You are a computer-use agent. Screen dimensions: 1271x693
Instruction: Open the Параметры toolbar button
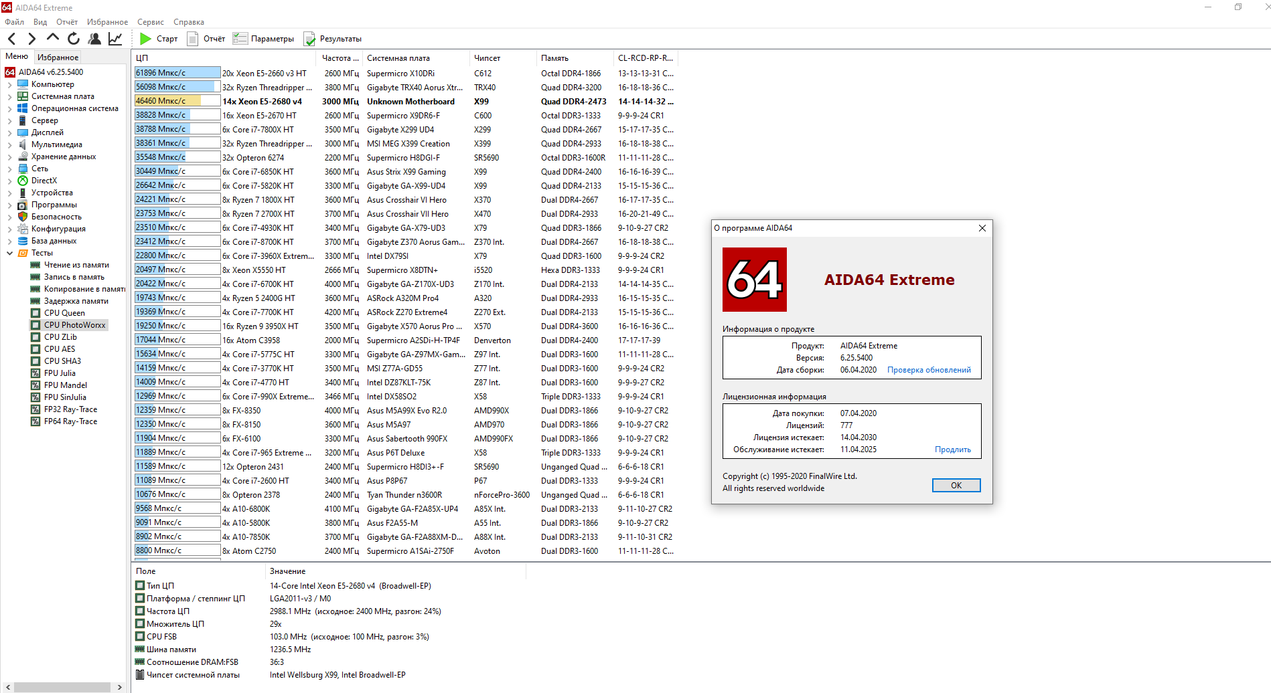[264, 39]
